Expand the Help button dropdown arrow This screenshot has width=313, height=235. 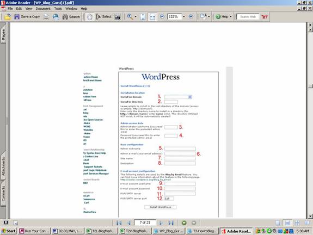(231, 17)
